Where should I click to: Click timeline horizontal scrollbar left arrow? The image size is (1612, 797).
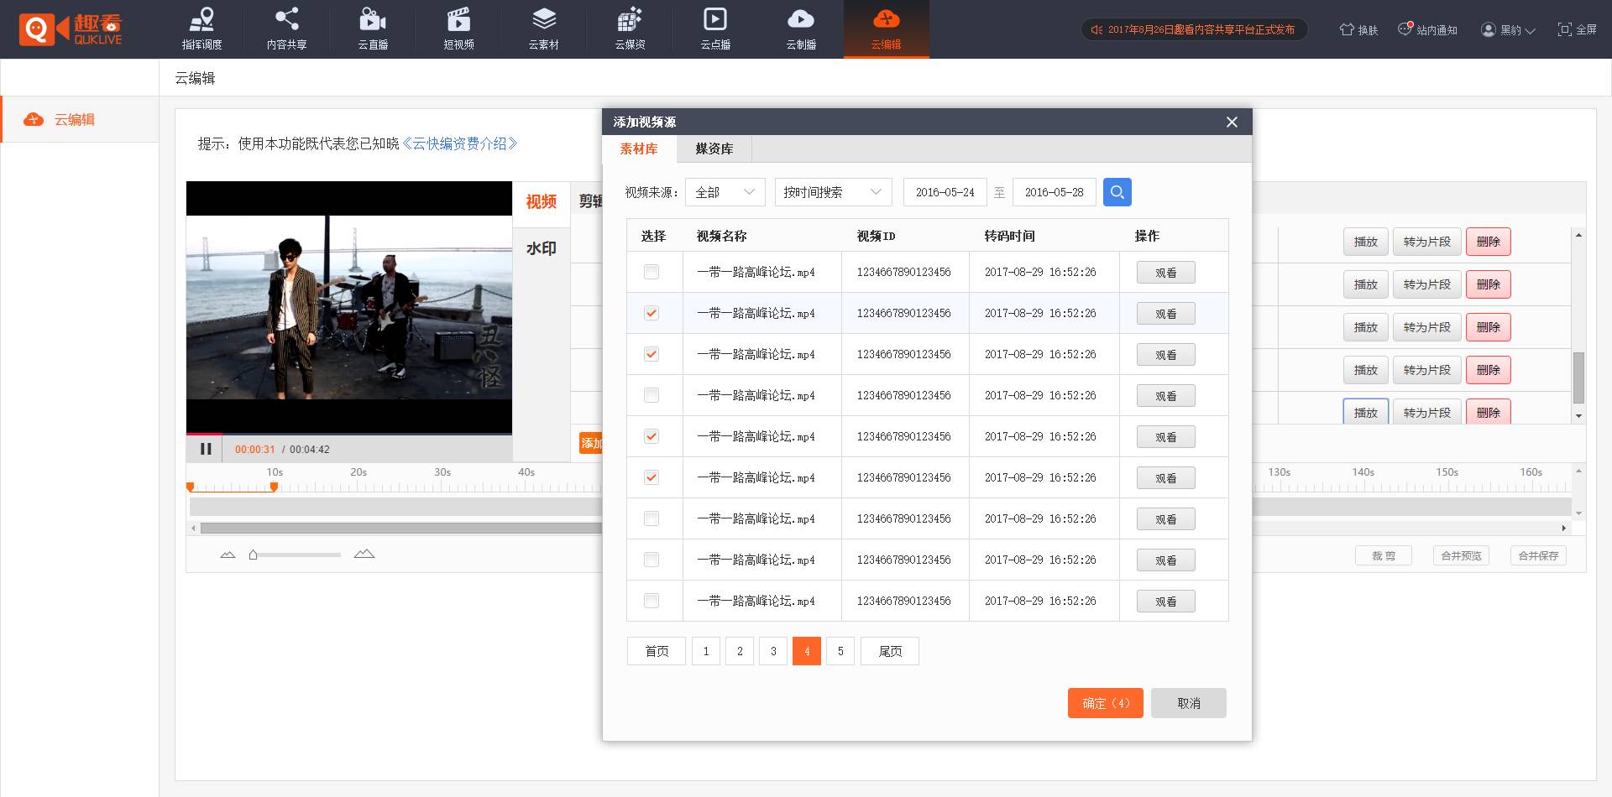pyautogui.click(x=194, y=528)
